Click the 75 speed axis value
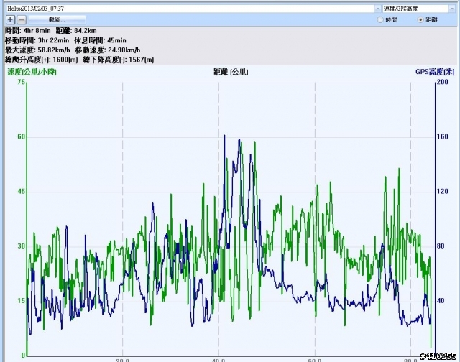The width and height of the screenshot is (460, 362). point(21,82)
